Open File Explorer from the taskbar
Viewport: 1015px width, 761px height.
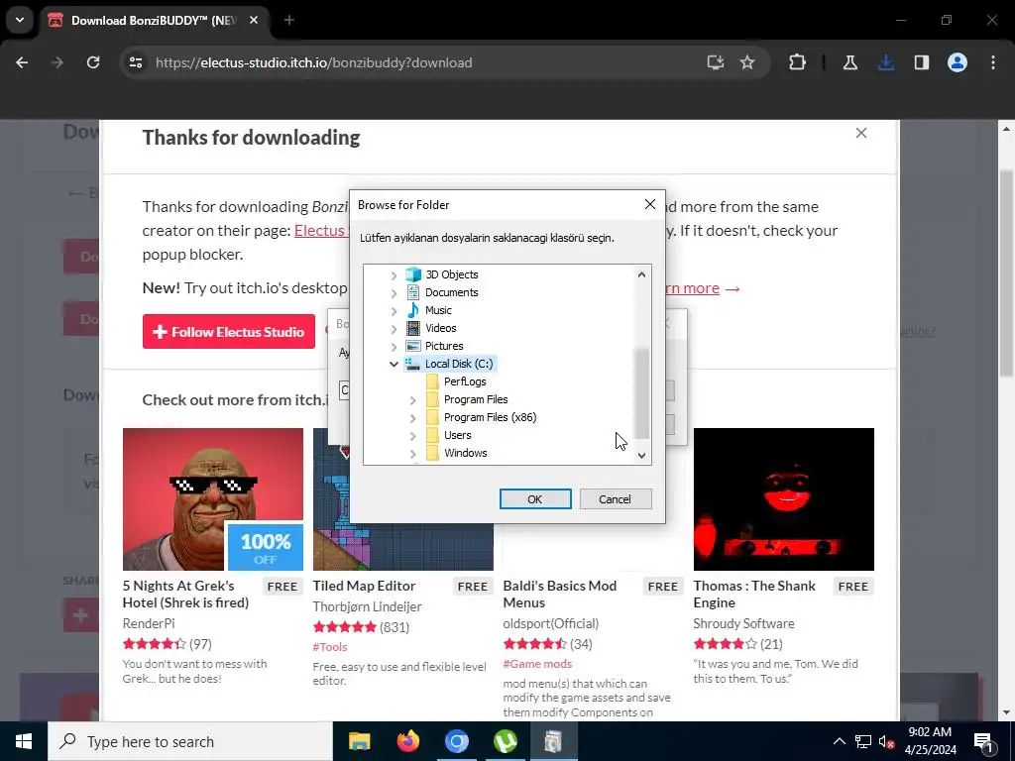click(x=359, y=741)
